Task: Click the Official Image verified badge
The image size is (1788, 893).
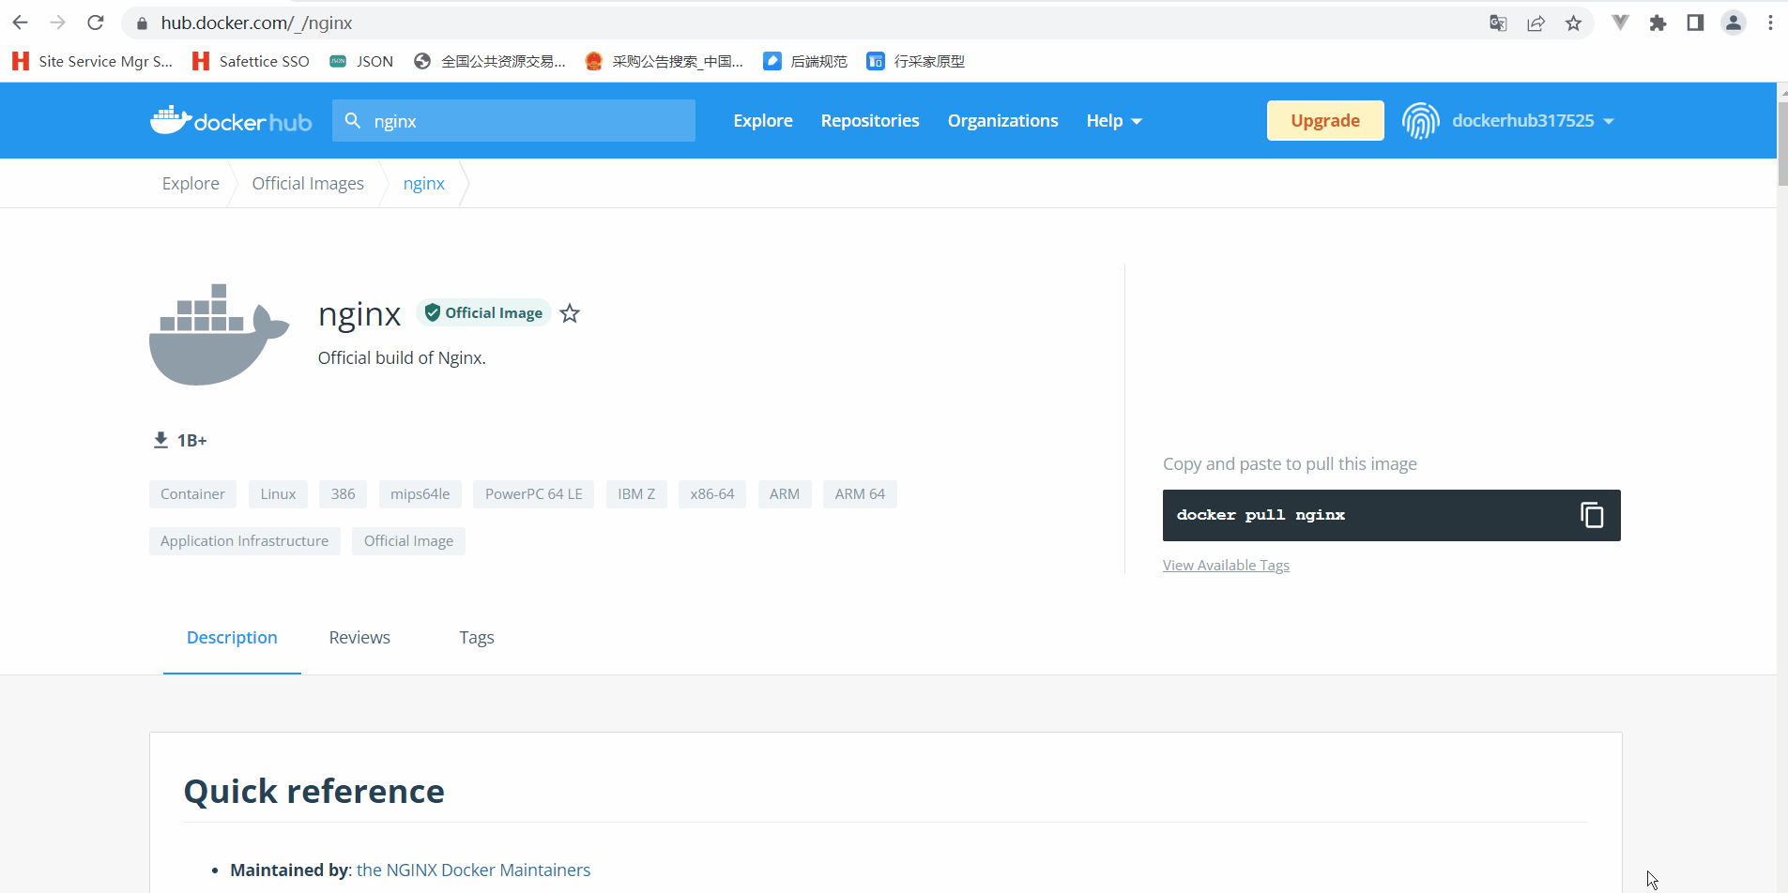Action: [x=483, y=313]
